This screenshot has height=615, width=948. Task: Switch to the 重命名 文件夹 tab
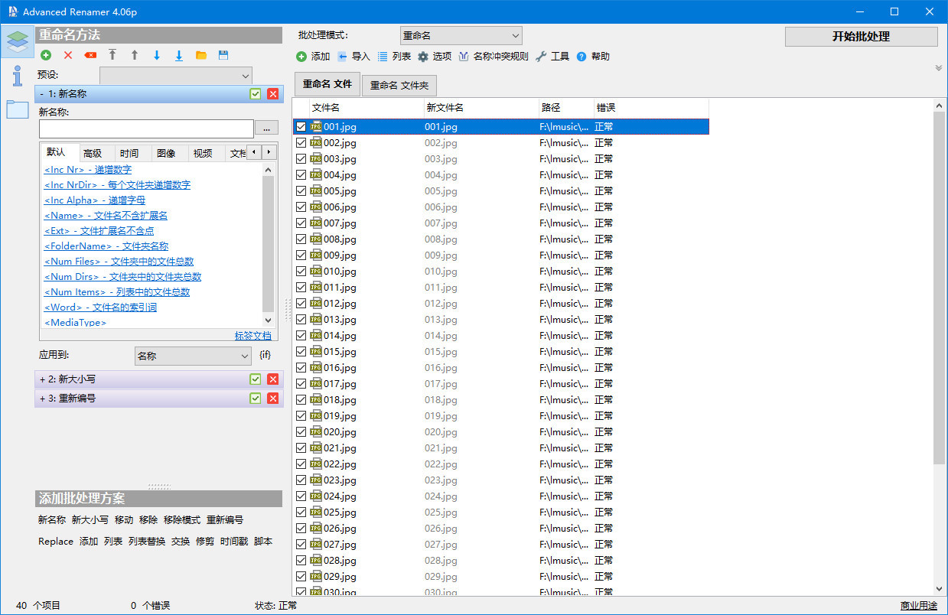click(399, 86)
